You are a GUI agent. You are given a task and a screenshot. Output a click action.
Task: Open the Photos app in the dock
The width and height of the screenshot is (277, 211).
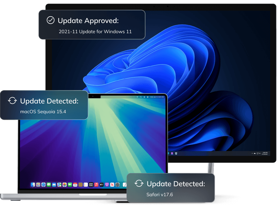tap(64, 185)
